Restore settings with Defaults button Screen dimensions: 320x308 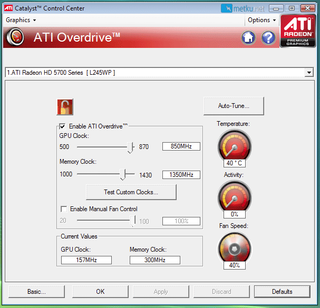point(282,292)
